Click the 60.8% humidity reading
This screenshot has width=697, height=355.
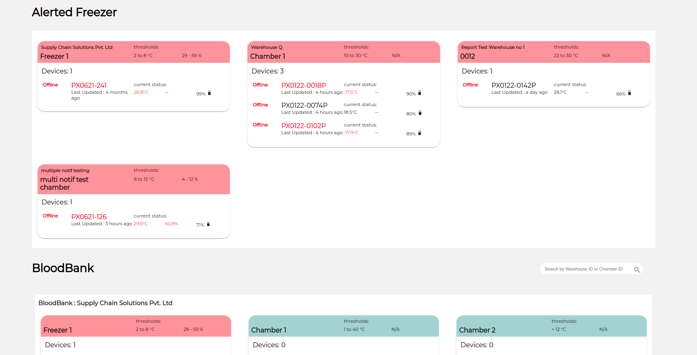click(x=171, y=224)
